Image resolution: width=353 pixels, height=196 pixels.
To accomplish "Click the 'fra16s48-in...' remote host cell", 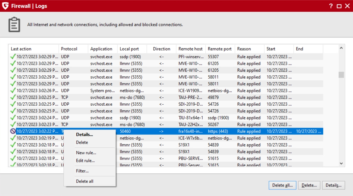I will pyautogui.click(x=191, y=131).
